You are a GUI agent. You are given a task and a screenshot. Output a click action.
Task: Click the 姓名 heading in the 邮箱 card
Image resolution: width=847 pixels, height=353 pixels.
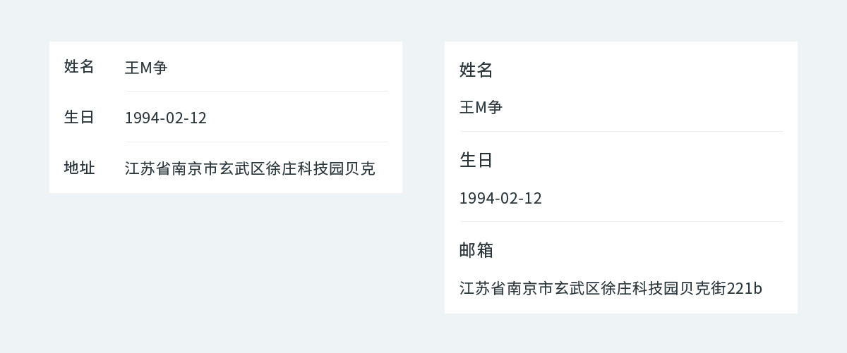pyautogui.click(x=476, y=70)
